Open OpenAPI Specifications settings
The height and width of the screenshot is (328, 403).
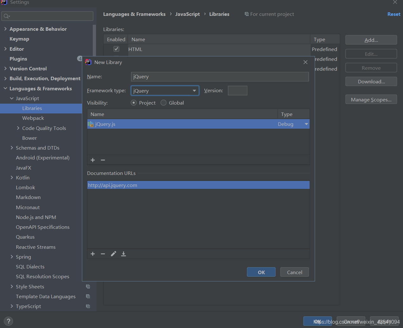point(43,227)
